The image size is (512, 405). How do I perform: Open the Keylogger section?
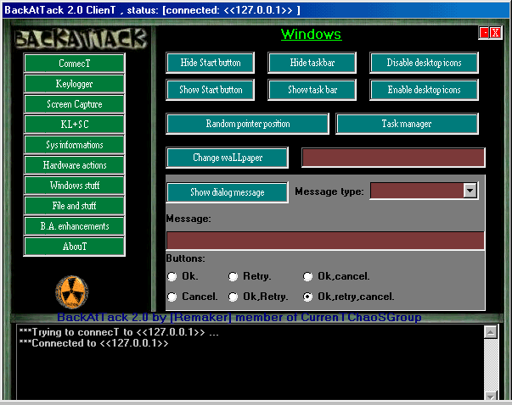75,84
